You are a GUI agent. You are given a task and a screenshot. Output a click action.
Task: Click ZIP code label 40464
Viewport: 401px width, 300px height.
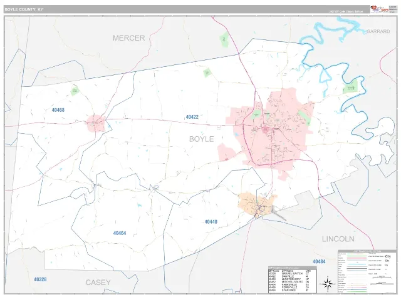tap(120, 233)
